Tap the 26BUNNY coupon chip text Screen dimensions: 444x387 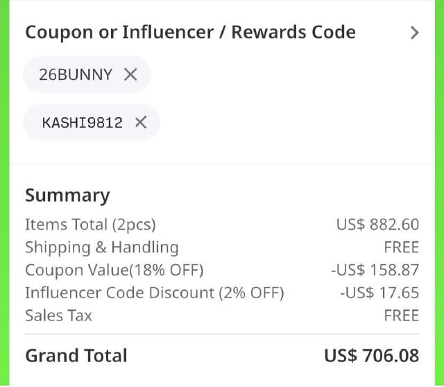point(76,75)
